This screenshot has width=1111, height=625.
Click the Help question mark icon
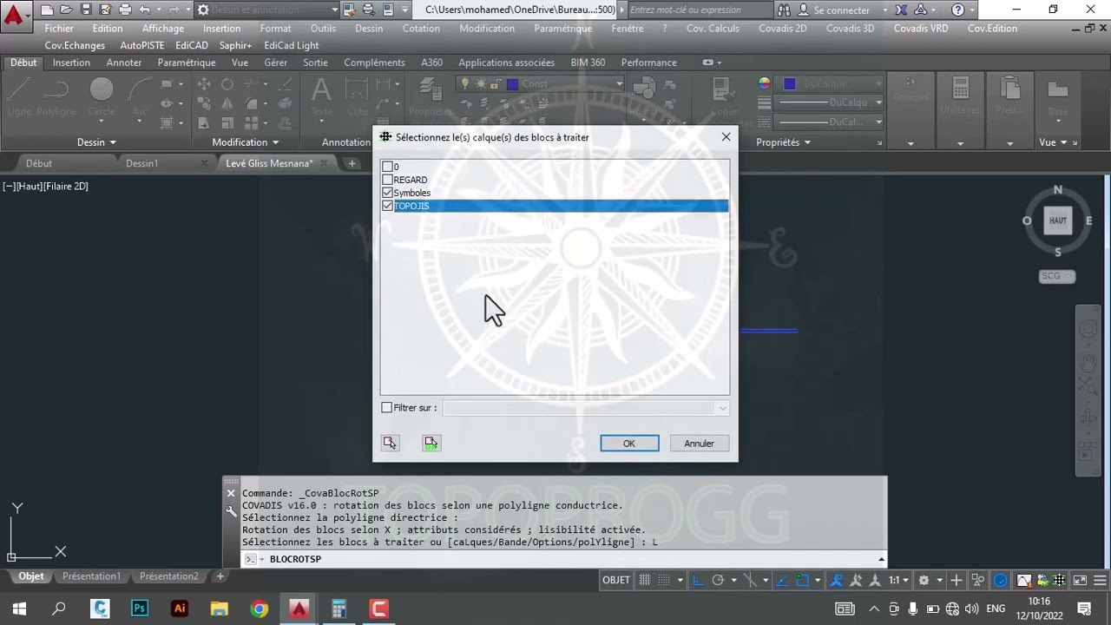pyautogui.click(x=957, y=10)
